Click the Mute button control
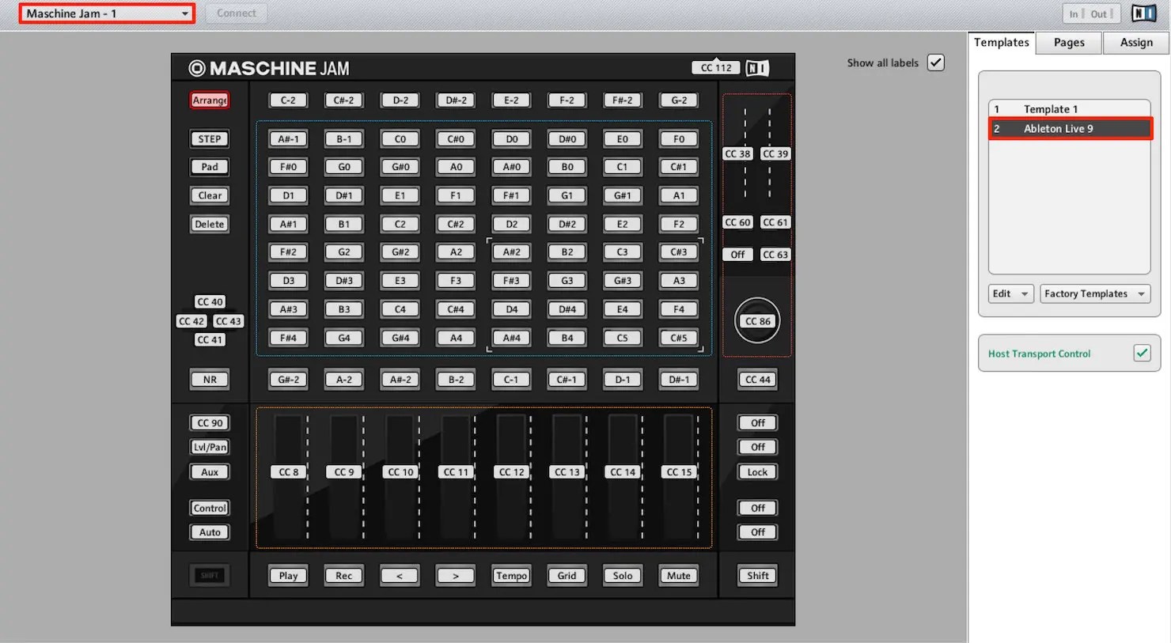 (x=677, y=575)
